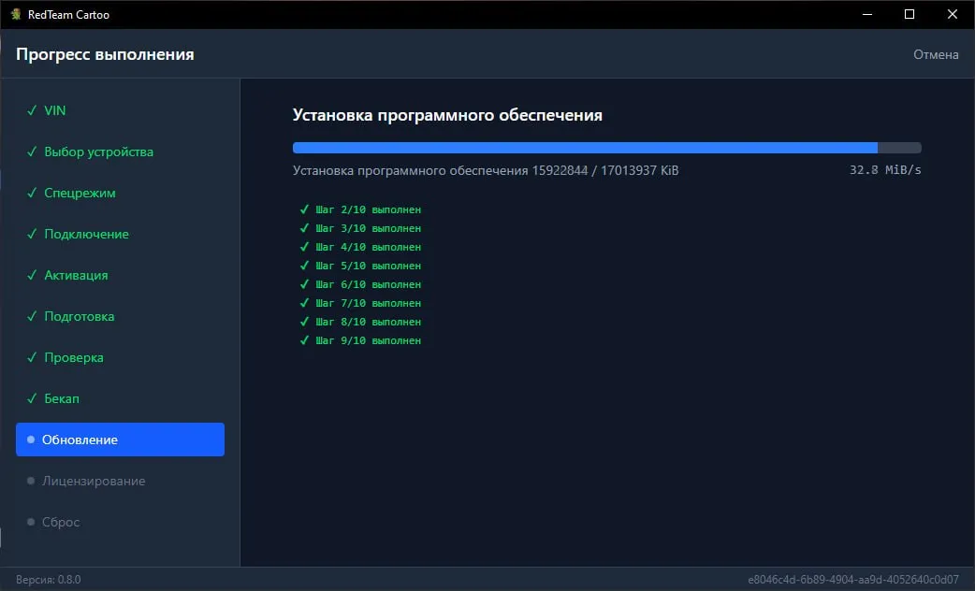Click the Отмена cancel button
The image size is (975, 591).
935,54
